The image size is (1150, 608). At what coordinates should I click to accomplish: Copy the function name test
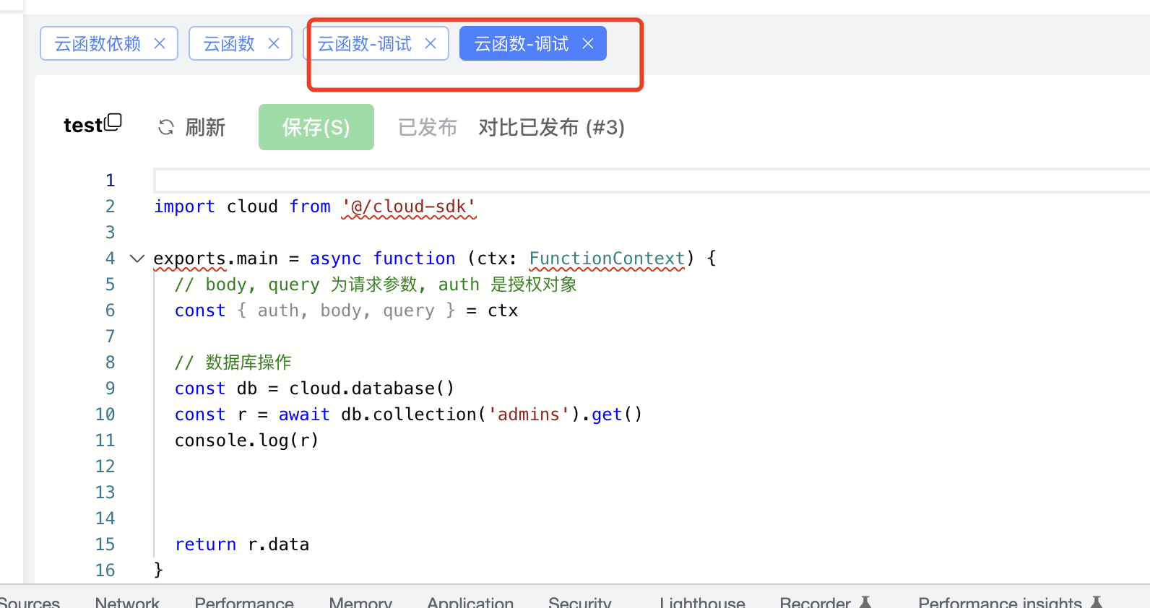click(x=113, y=122)
